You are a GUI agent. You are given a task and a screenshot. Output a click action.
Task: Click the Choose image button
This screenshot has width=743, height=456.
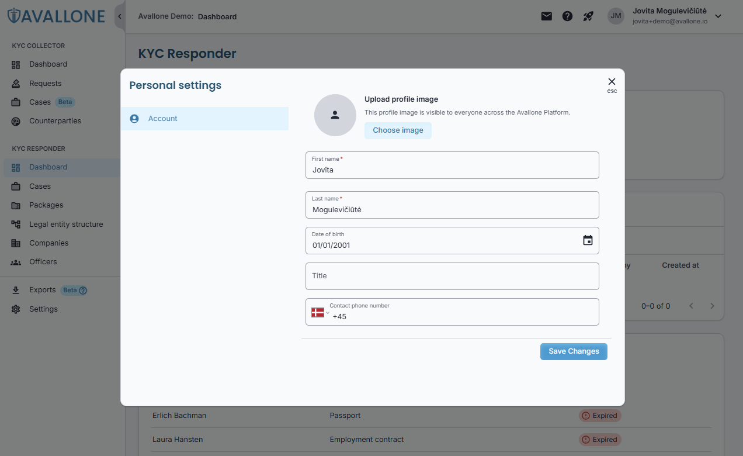tap(398, 130)
